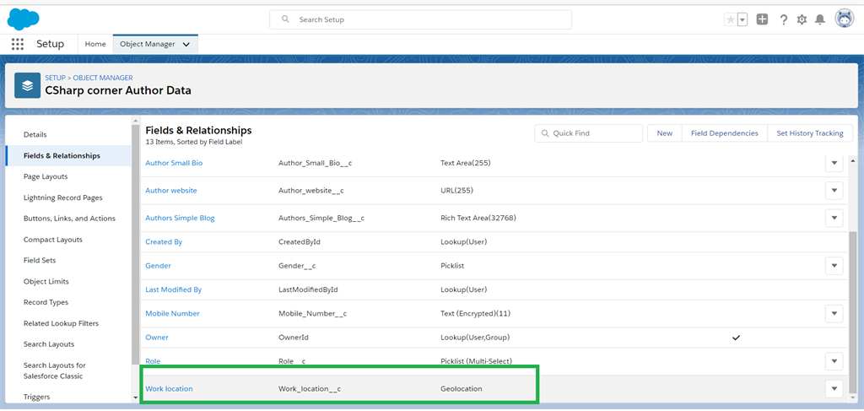The image size is (864, 411).
Task: Open actions dropdown for Role row
Action: [834, 361]
